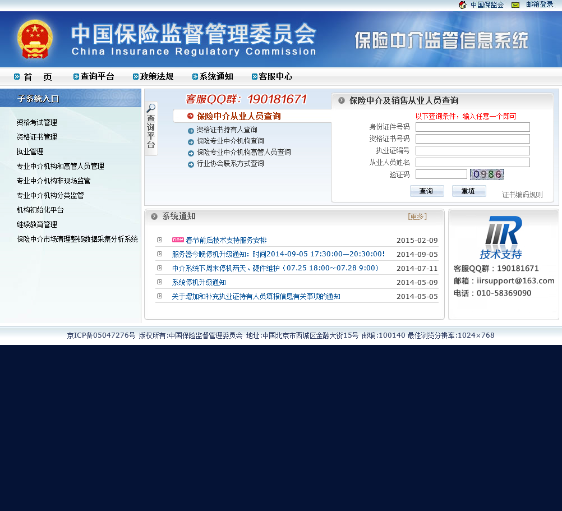Open 执业管理 subsystem
This screenshot has width=562, height=511.
coord(30,151)
